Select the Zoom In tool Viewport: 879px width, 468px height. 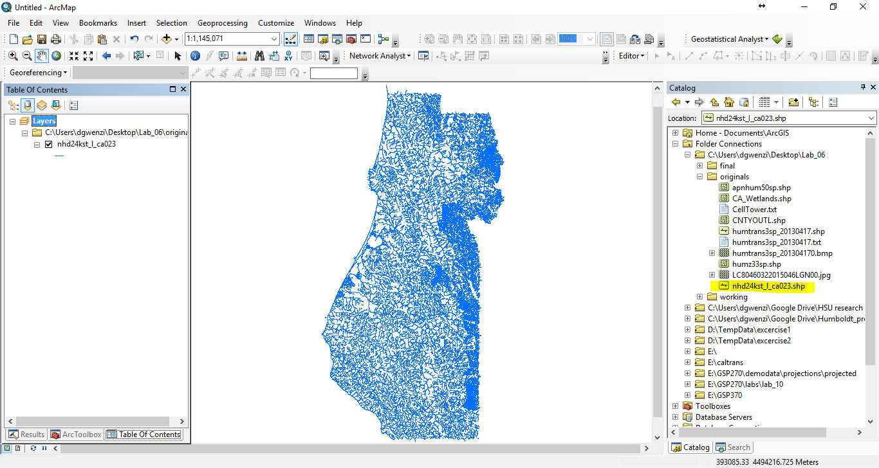tap(13, 56)
